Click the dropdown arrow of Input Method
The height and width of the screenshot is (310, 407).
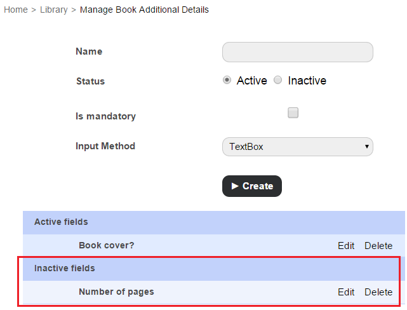[x=366, y=147]
